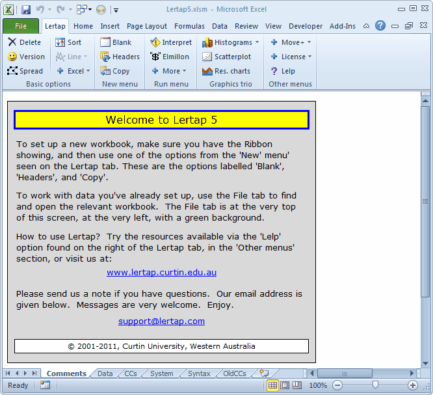The image size is (433, 395).
Task: Save the workbook using quick access toolbar
Action: [26, 10]
